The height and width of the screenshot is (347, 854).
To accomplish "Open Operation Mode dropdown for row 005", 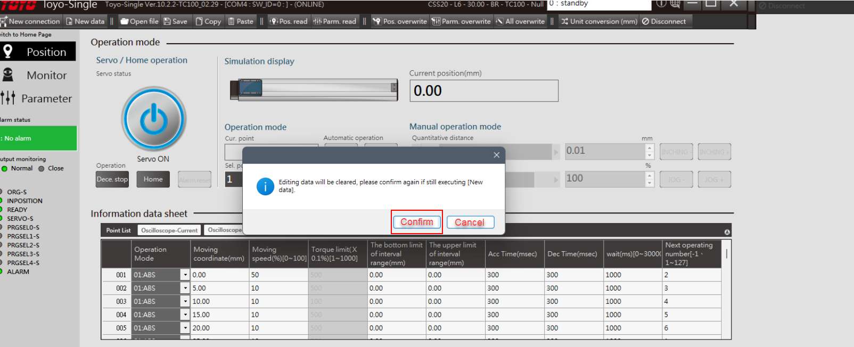I will click(185, 328).
